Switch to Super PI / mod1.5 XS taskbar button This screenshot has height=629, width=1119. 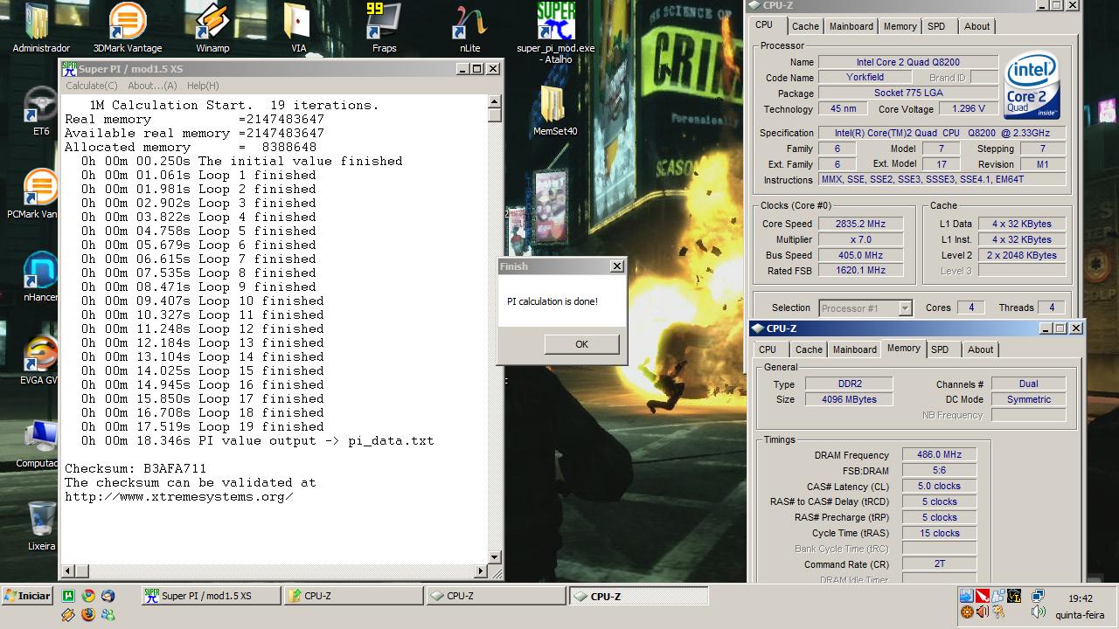(x=211, y=596)
